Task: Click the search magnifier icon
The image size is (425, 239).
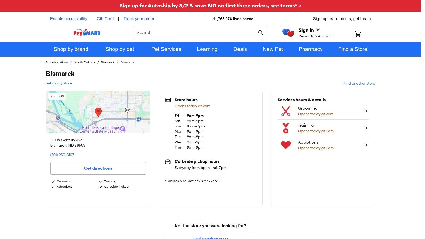Action: [x=260, y=32]
